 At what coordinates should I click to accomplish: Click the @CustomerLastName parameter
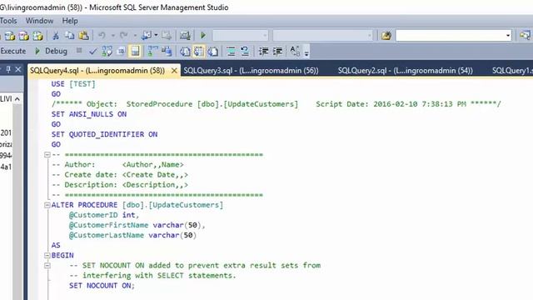[107, 235]
